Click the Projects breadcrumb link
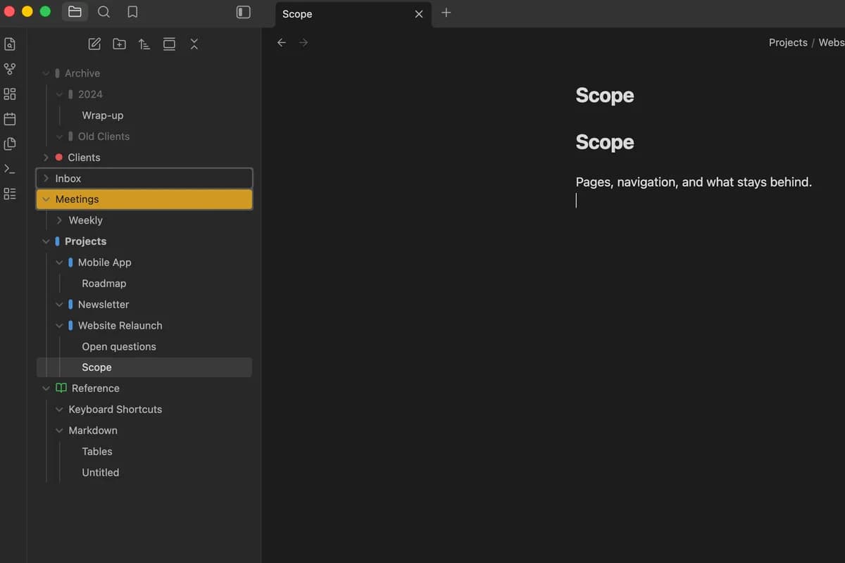Viewport: 845px width, 563px height. pos(788,43)
